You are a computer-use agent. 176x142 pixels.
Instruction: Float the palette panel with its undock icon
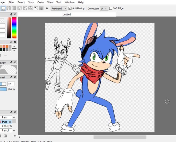[11, 42]
